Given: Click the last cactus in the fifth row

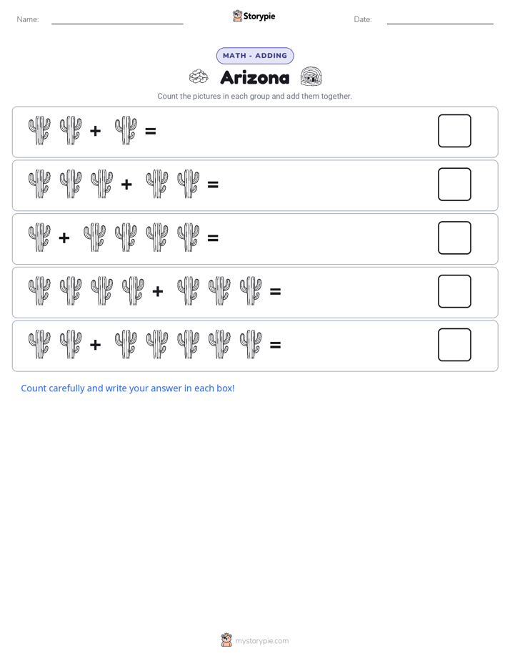Looking at the screenshot, I should click(251, 344).
